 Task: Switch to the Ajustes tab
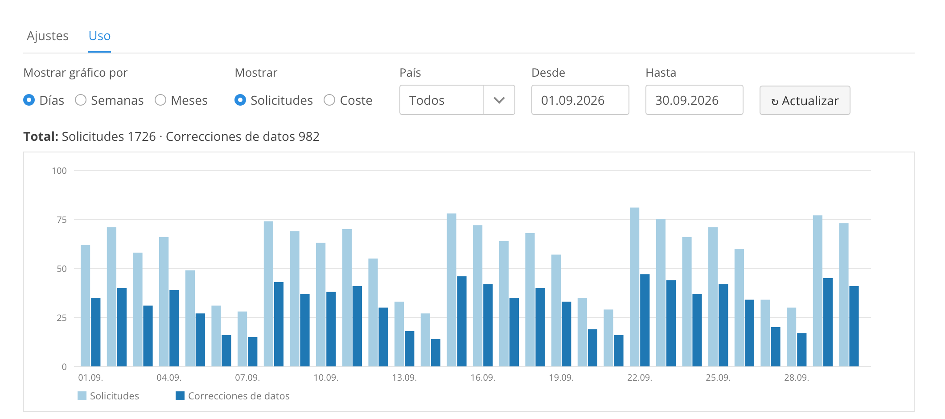[x=48, y=36]
